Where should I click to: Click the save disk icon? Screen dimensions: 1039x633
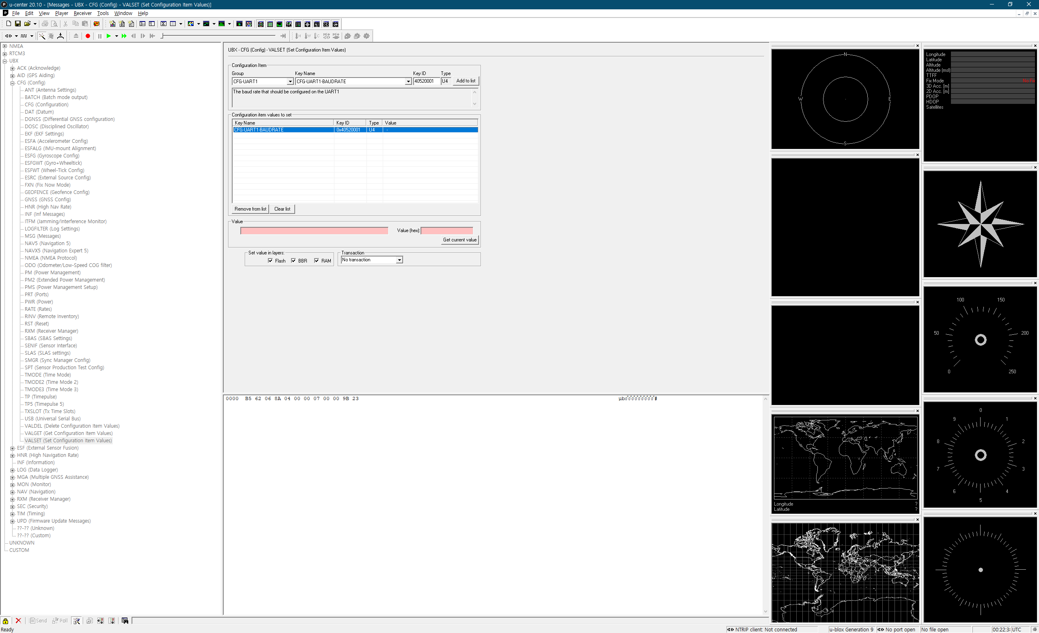[18, 24]
